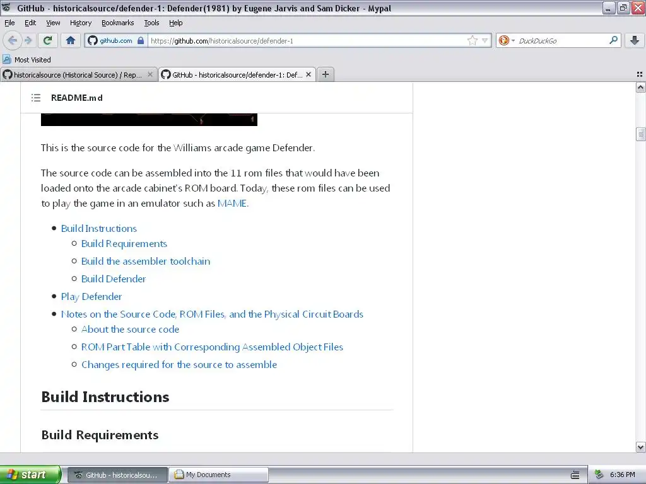Open the Edit menu
The height and width of the screenshot is (484, 646).
tap(30, 23)
